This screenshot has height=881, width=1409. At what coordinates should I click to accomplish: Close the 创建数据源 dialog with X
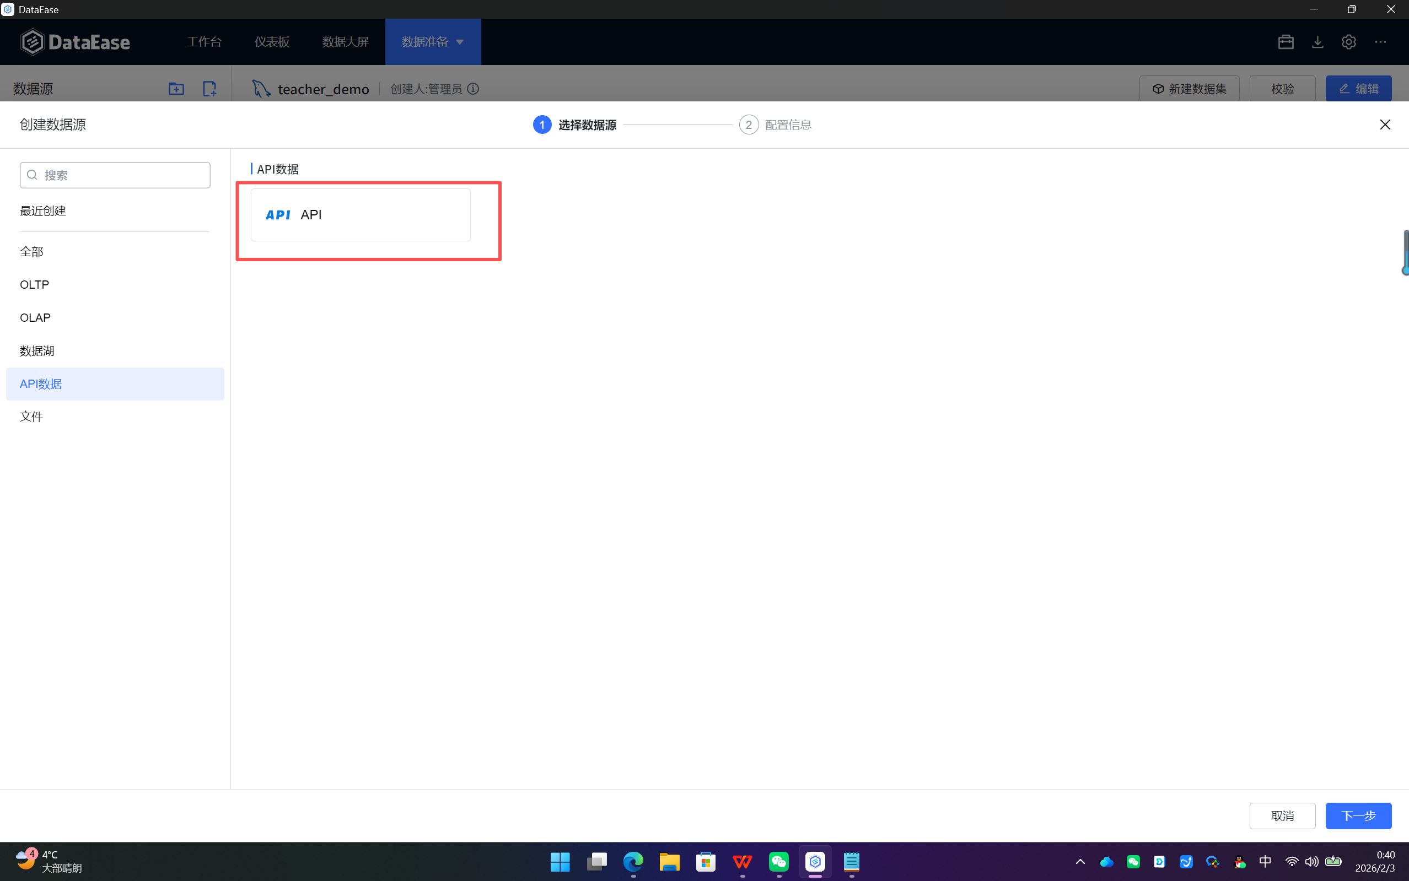tap(1385, 125)
